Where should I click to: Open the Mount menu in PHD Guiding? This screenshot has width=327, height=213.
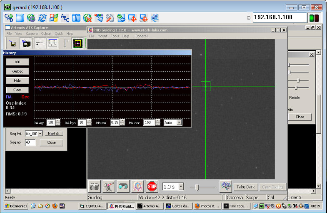pos(102,36)
